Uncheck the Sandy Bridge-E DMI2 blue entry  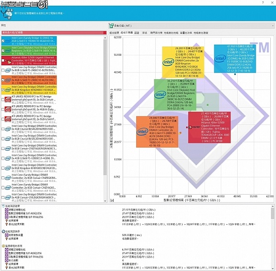coord(3,41)
